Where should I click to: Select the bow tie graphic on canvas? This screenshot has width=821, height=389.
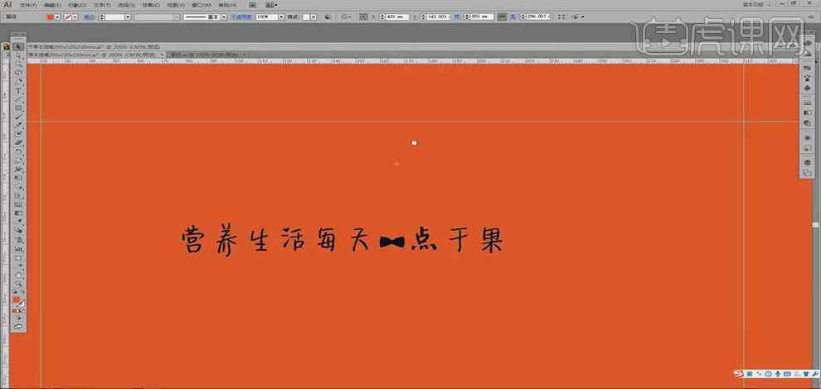(392, 242)
